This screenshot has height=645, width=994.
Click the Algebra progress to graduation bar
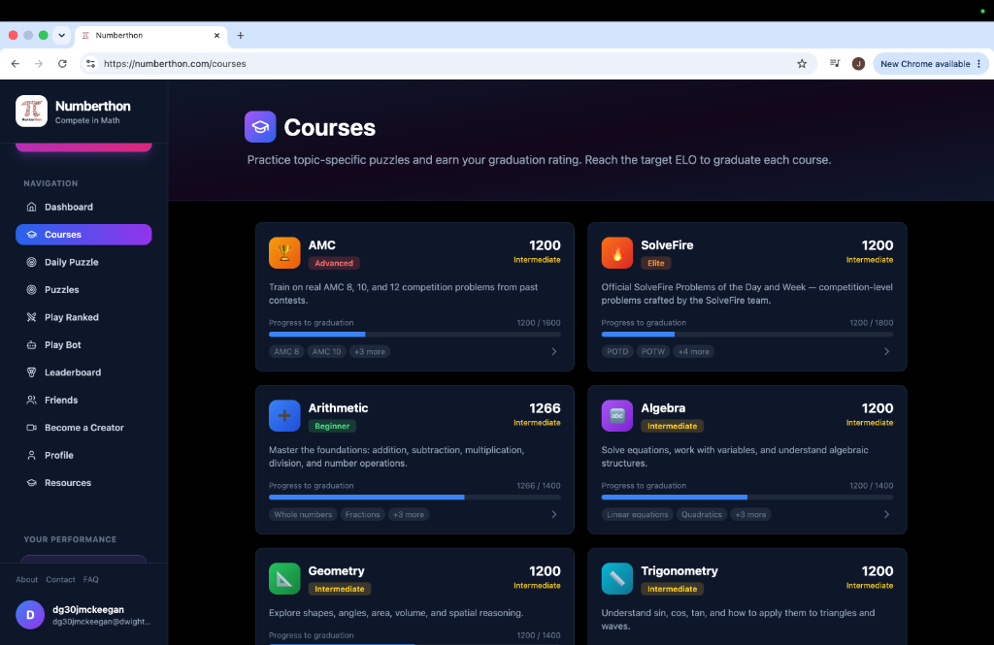point(747,497)
